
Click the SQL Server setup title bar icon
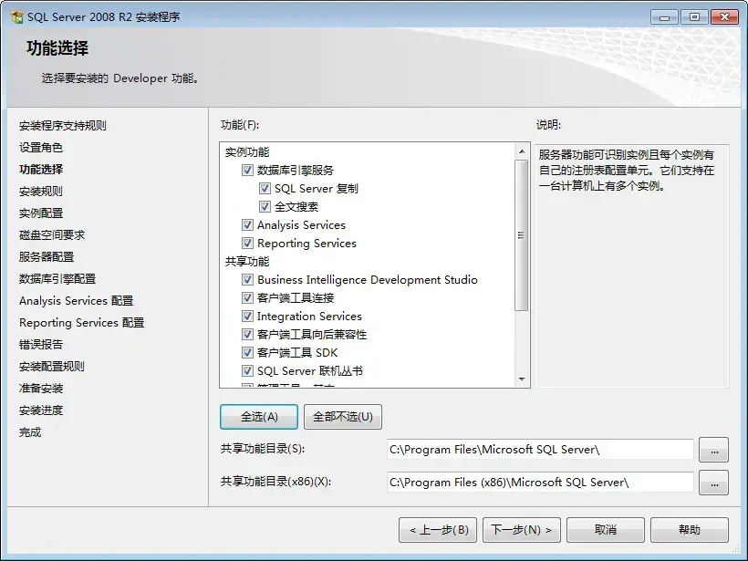(16, 17)
